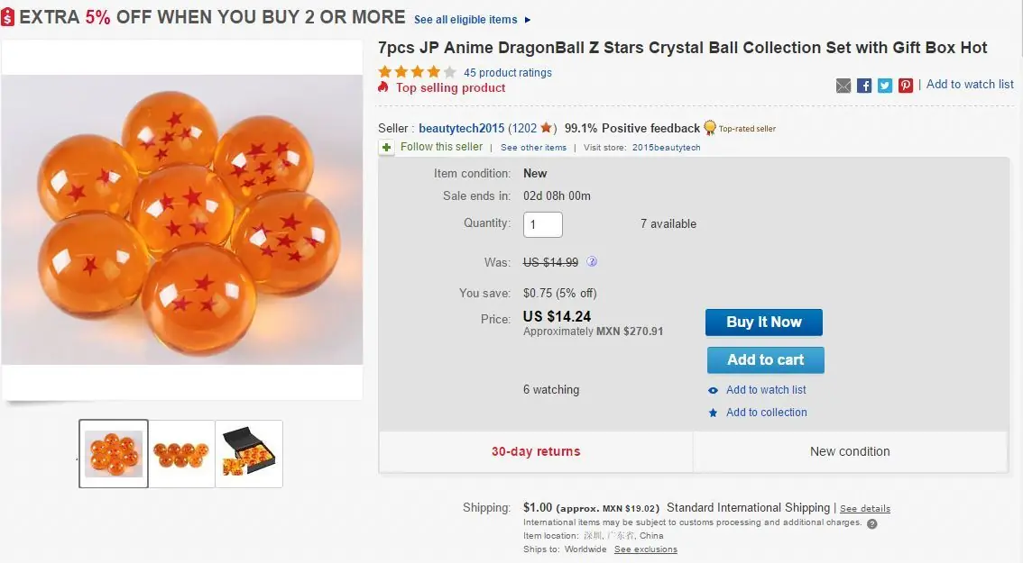Add the item to a collection
The width and height of the screenshot is (1023, 563).
767,412
